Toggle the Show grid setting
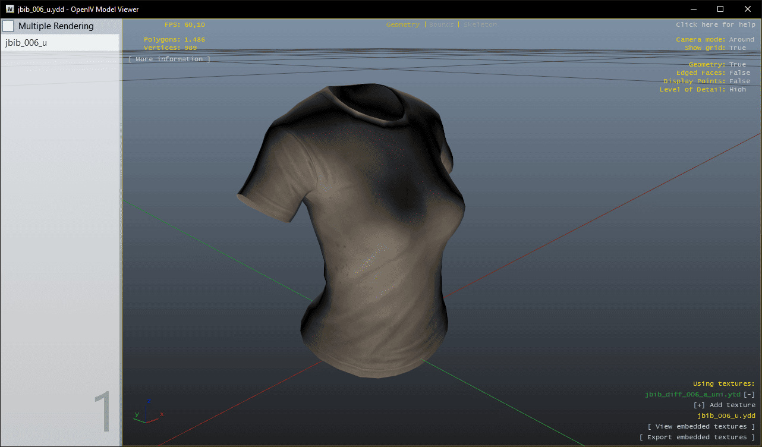 coord(737,48)
